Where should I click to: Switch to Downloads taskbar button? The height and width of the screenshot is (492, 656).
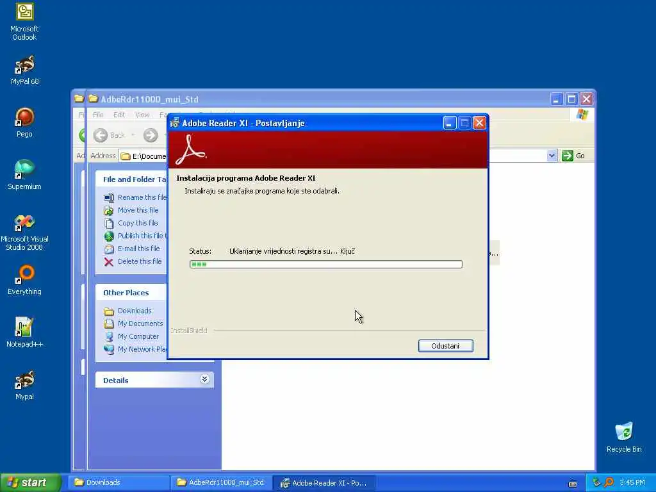(x=119, y=482)
